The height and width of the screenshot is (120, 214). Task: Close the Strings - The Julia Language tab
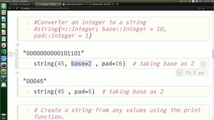tap(33, 4)
